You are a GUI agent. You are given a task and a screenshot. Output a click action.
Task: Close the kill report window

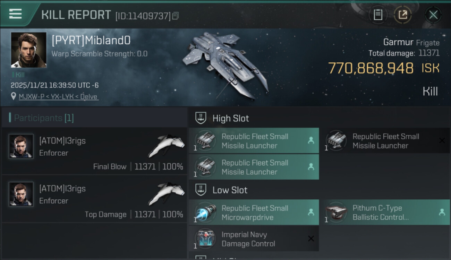(x=433, y=15)
